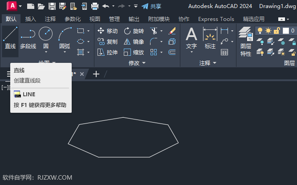
Task: Click the Open file folder icon
Action: coord(41,6)
